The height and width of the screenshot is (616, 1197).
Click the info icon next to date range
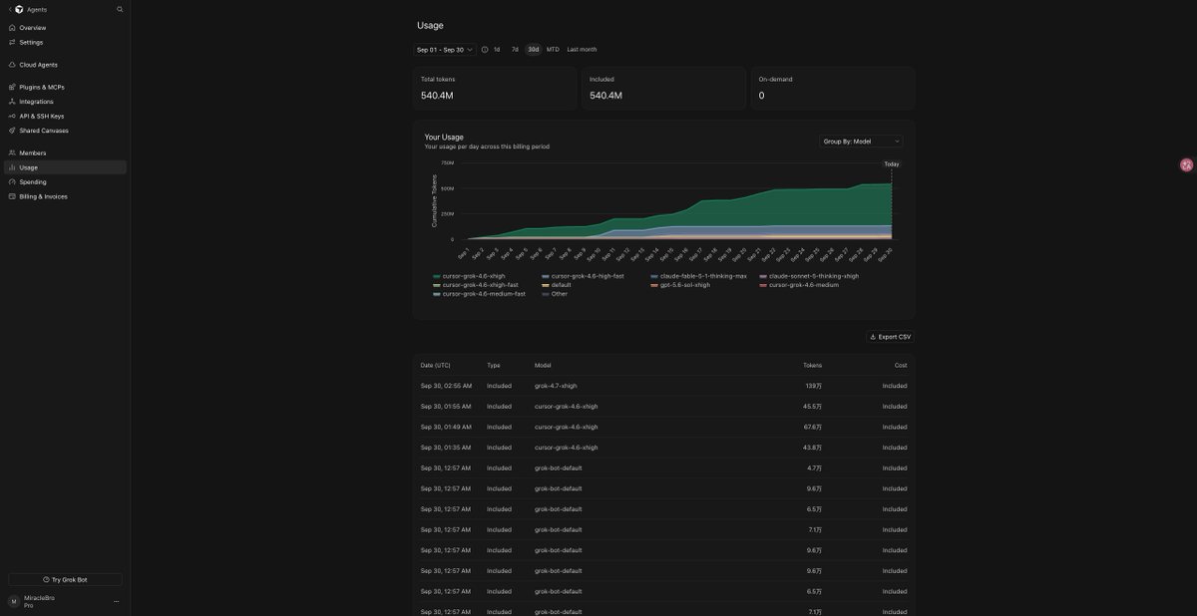485,49
